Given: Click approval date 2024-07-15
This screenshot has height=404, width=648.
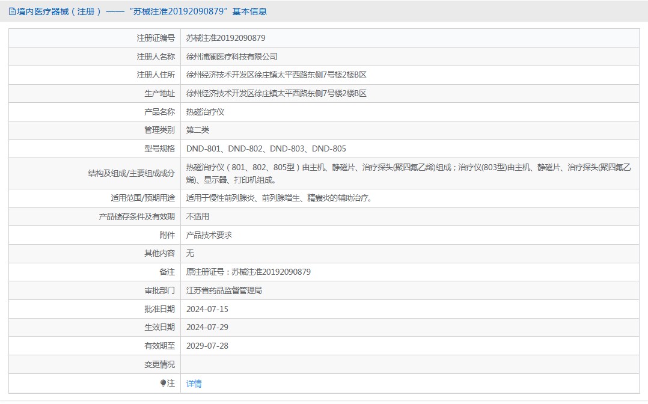Looking at the screenshot, I should click(207, 309).
